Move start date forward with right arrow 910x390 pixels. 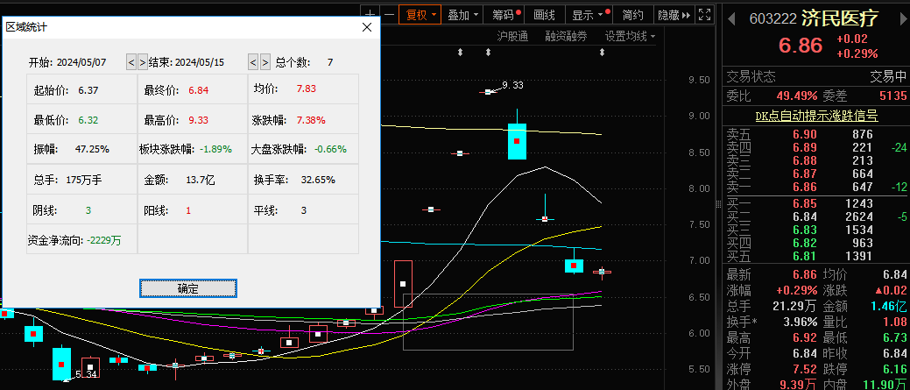142,62
